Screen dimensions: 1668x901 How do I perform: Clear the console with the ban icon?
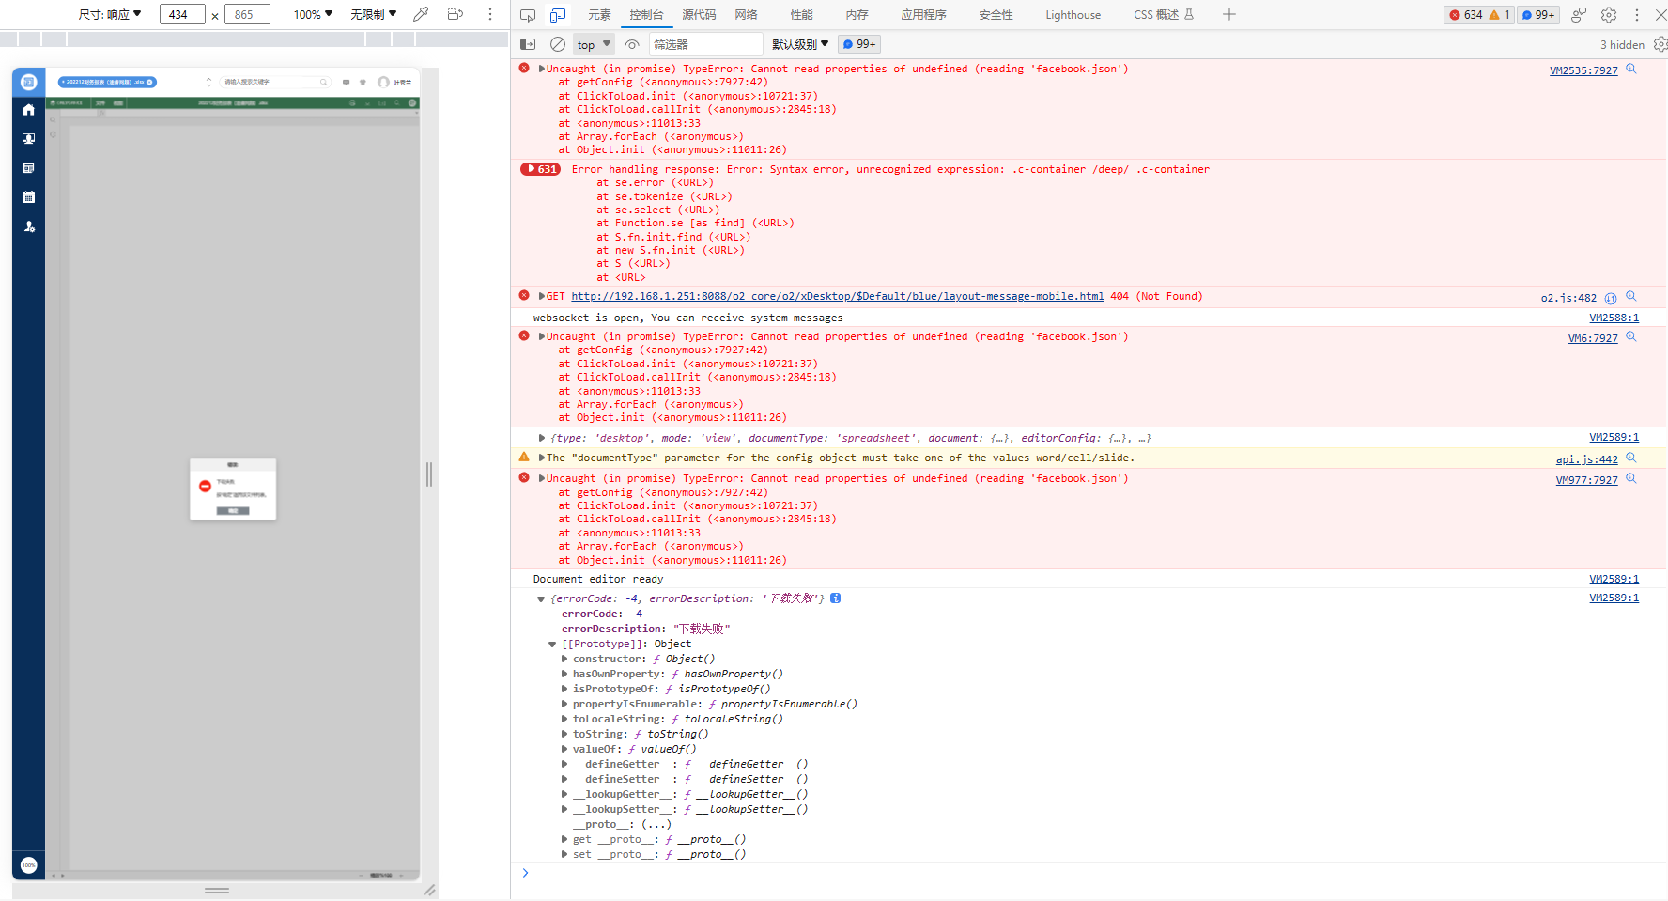[558, 44]
